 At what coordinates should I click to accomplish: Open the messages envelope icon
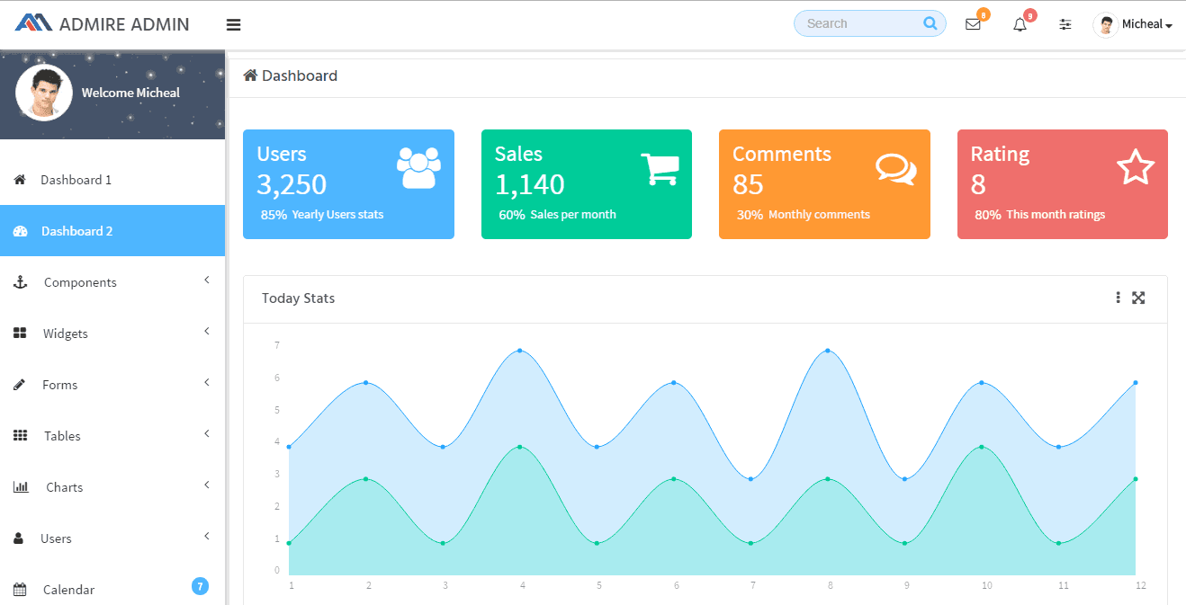pyautogui.click(x=973, y=24)
